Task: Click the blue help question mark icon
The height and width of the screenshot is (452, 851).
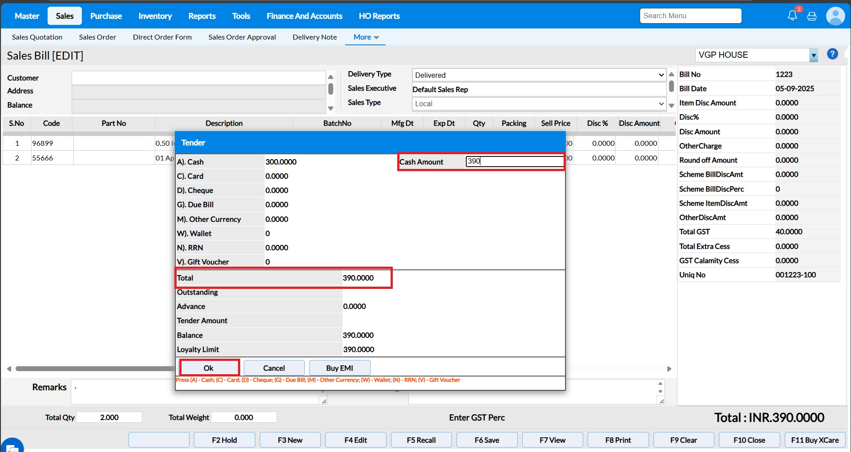Action: pos(832,54)
